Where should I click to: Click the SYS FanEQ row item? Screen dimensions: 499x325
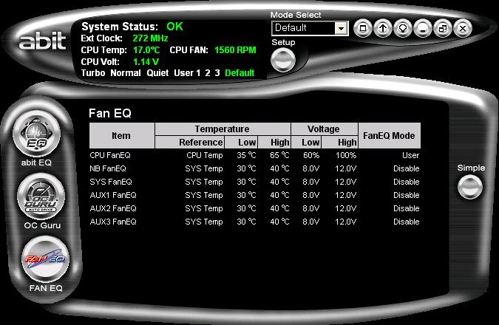click(111, 182)
